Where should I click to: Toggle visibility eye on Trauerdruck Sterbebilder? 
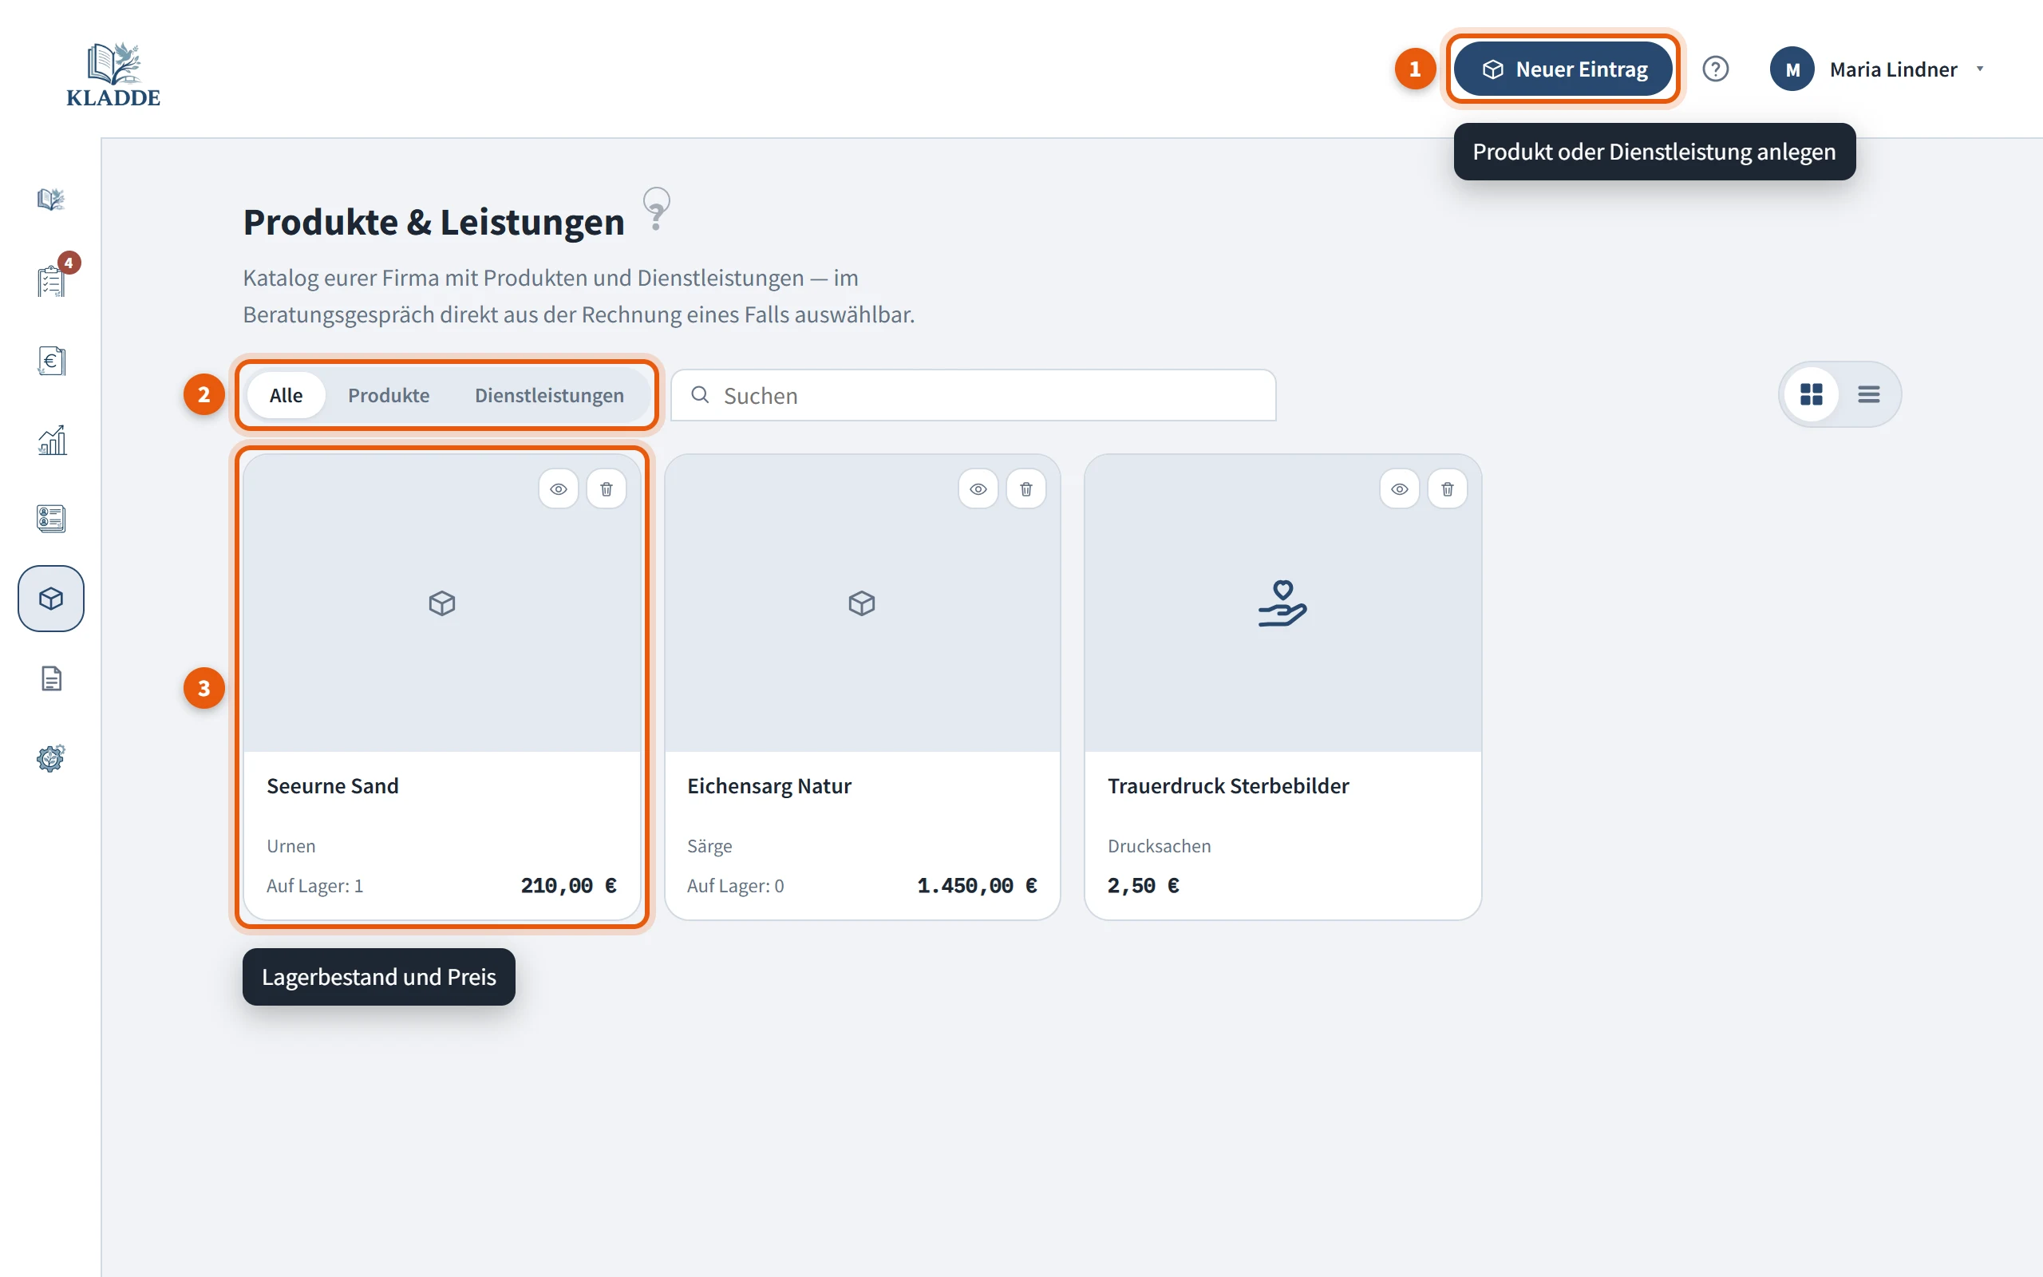(x=1399, y=489)
